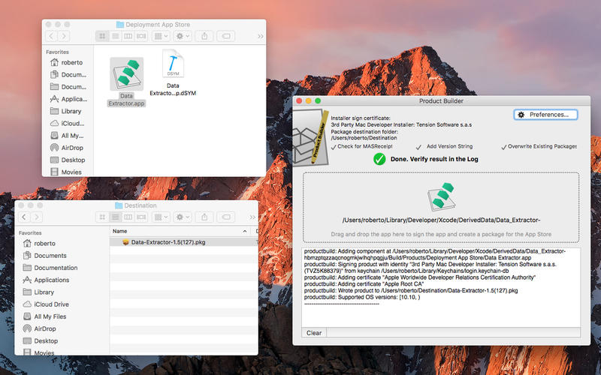Open roberto home in Deployment App Store sidebar
Image resolution: width=601 pixels, height=375 pixels.
pos(67,62)
